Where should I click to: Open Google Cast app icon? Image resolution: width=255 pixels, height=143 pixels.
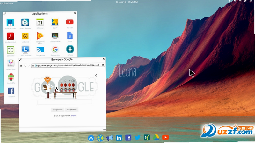point(40,50)
